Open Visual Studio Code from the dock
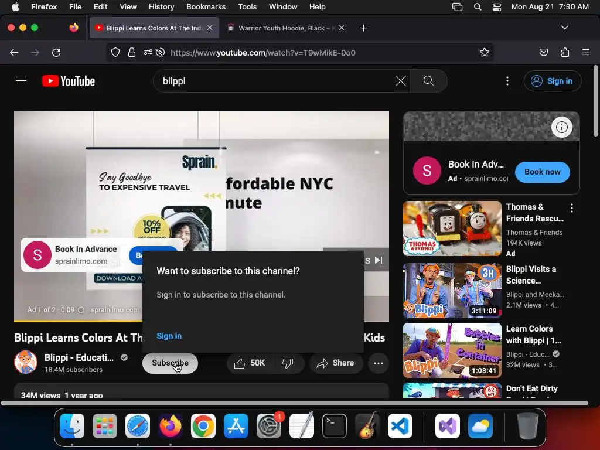600x450 pixels. coord(400,426)
